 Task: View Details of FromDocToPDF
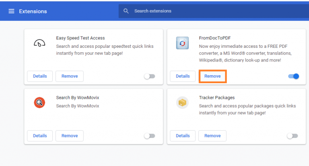(183, 76)
